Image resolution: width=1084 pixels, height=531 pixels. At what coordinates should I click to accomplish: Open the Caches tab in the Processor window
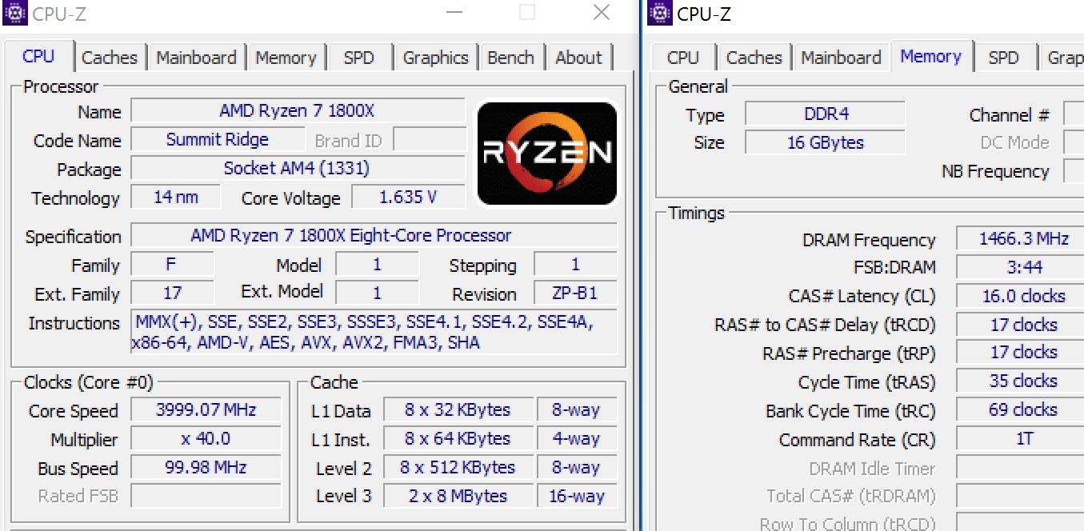pos(110,58)
